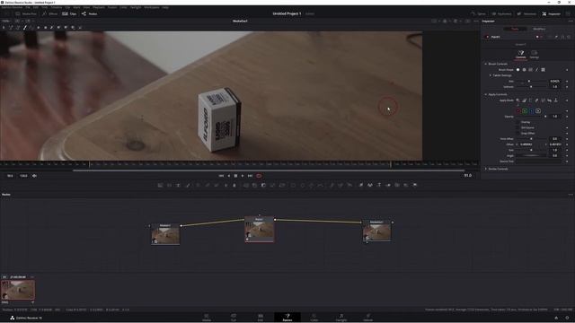Collapse the Apply Controls section
This screenshot has width=575, height=323.
[486, 94]
